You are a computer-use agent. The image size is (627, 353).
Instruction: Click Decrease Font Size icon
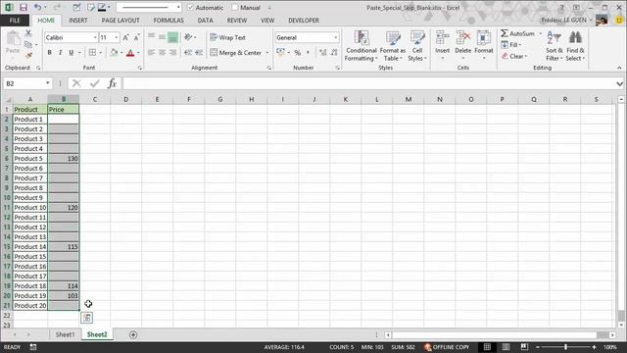click(x=136, y=37)
